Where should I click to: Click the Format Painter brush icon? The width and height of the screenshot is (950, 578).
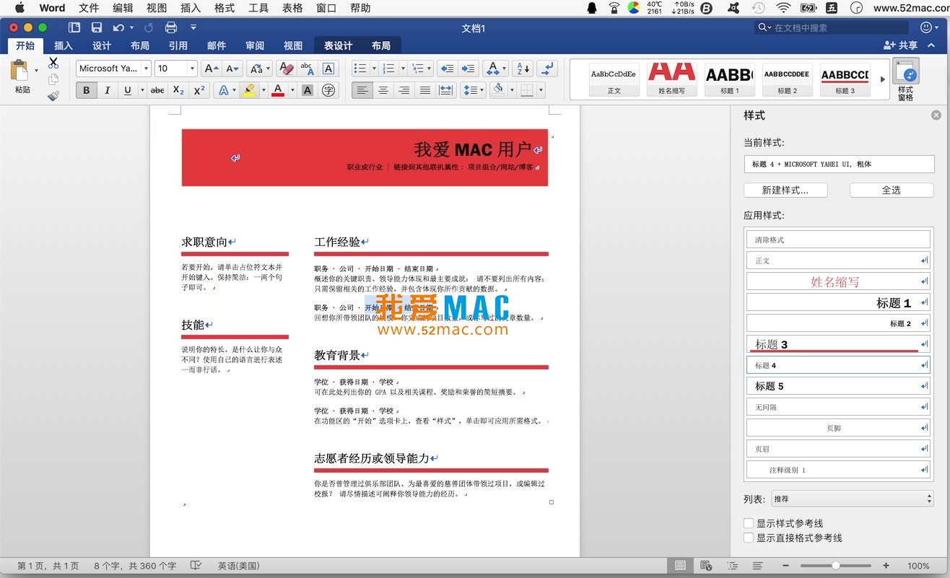click(x=53, y=95)
